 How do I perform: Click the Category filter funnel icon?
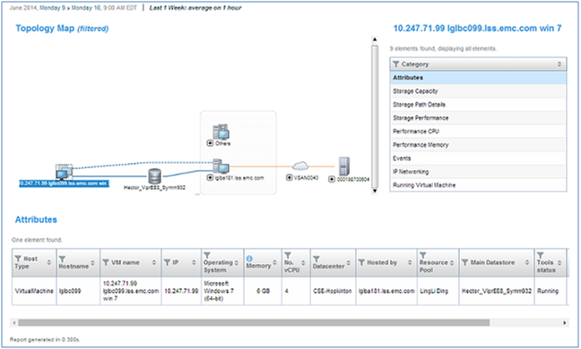(x=395, y=64)
